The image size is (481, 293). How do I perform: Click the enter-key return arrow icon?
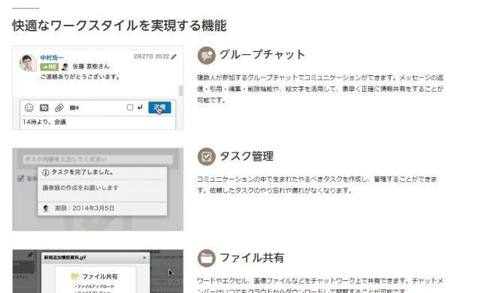point(140,107)
